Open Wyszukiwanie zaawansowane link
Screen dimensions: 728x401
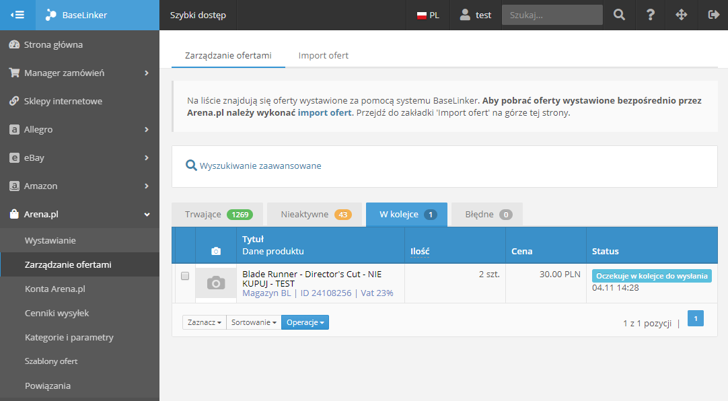coord(260,166)
